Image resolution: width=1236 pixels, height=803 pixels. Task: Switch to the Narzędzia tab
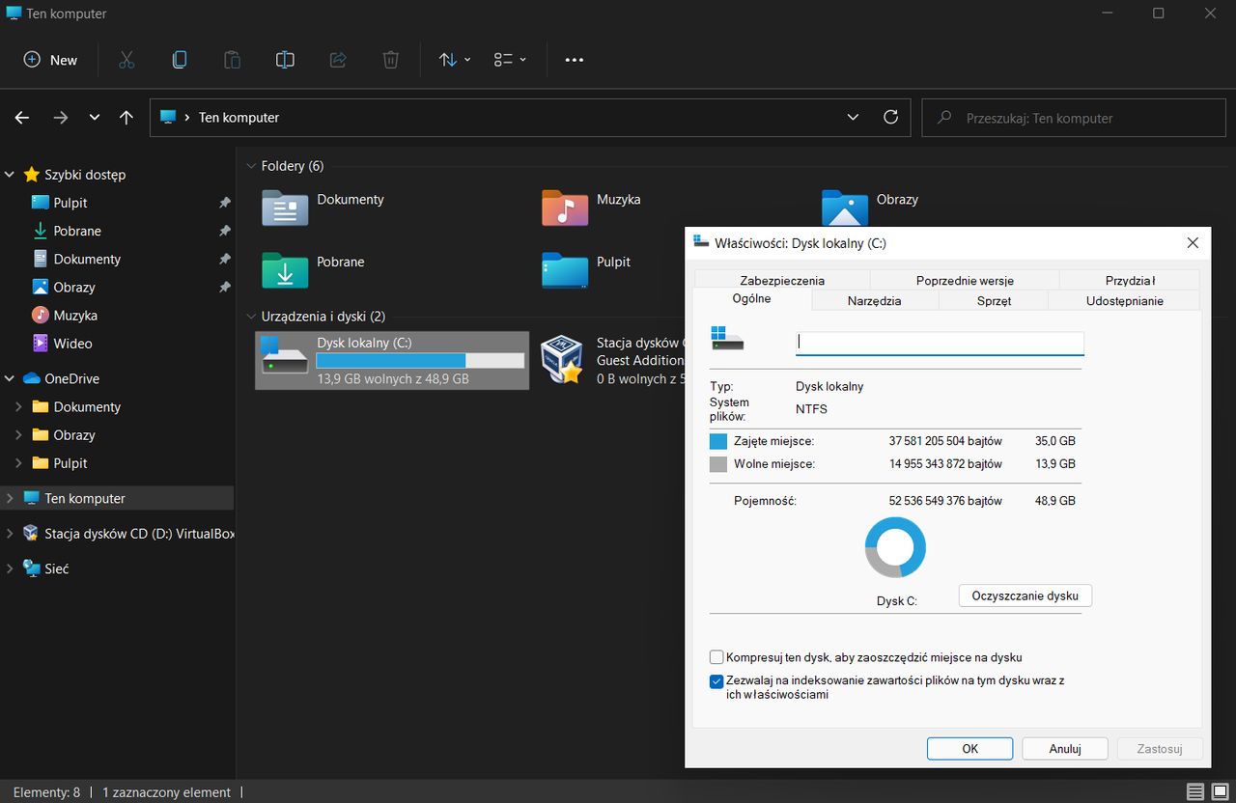pyautogui.click(x=874, y=300)
